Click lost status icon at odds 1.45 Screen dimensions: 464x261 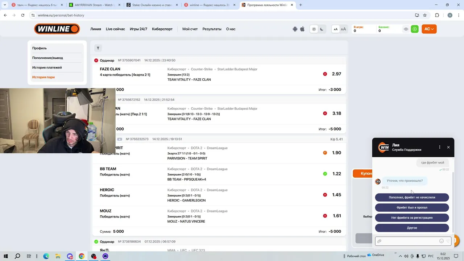tap(325, 195)
